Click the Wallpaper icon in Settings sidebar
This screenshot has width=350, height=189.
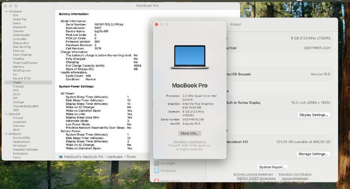coord(157,171)
